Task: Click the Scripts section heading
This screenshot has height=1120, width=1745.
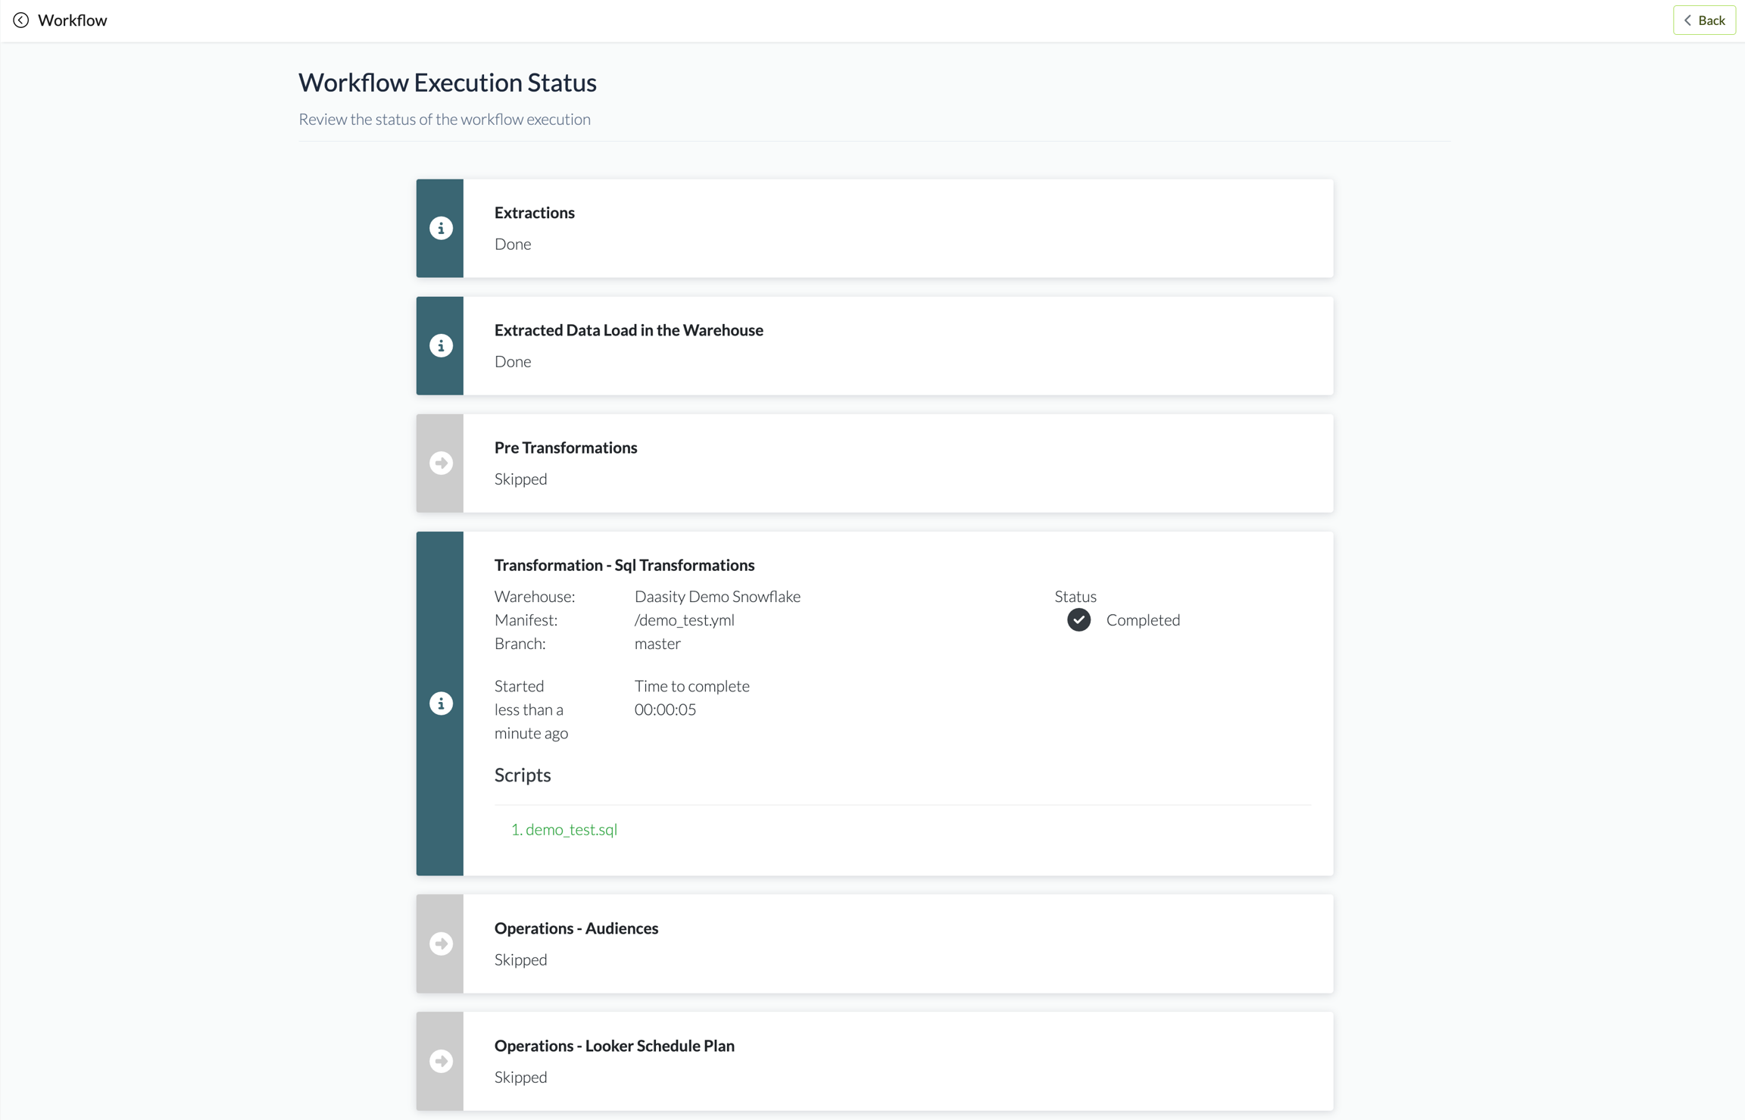Action: (x=523, y=775)
